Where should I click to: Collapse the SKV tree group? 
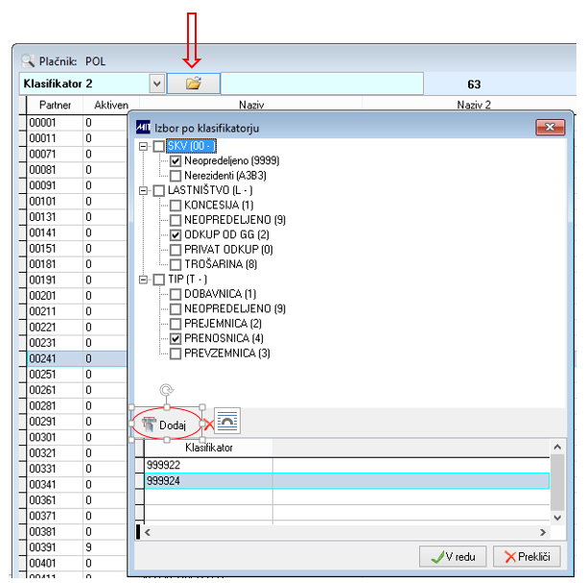coord(143,146)
